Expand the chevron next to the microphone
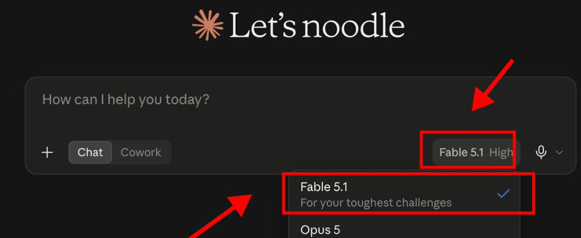The height and width of the screenshot is (238, 581). tap(559, 152)
